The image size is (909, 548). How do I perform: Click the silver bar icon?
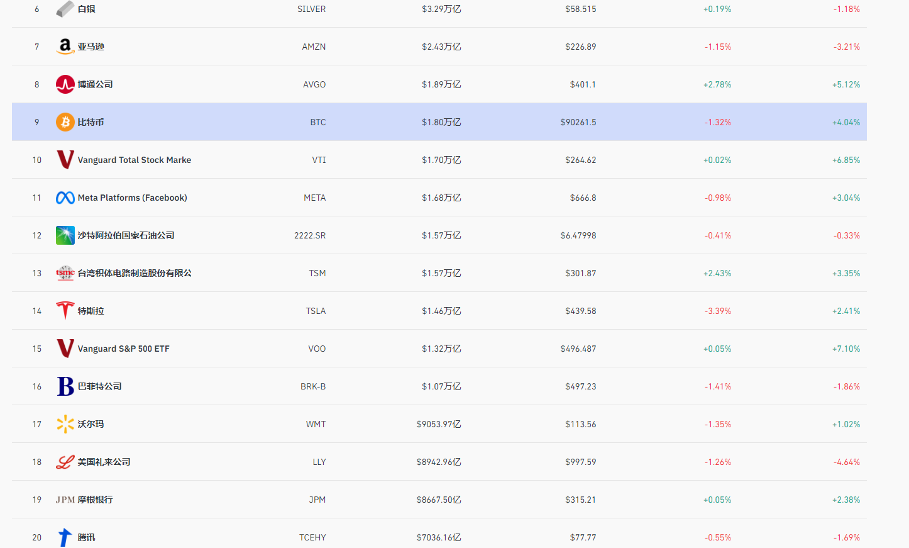(65, 9)
